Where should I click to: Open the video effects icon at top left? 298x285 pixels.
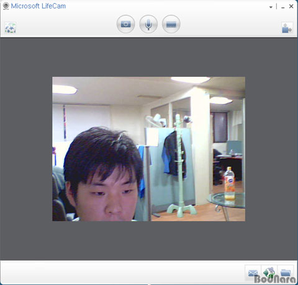click(x=11, y=28)
